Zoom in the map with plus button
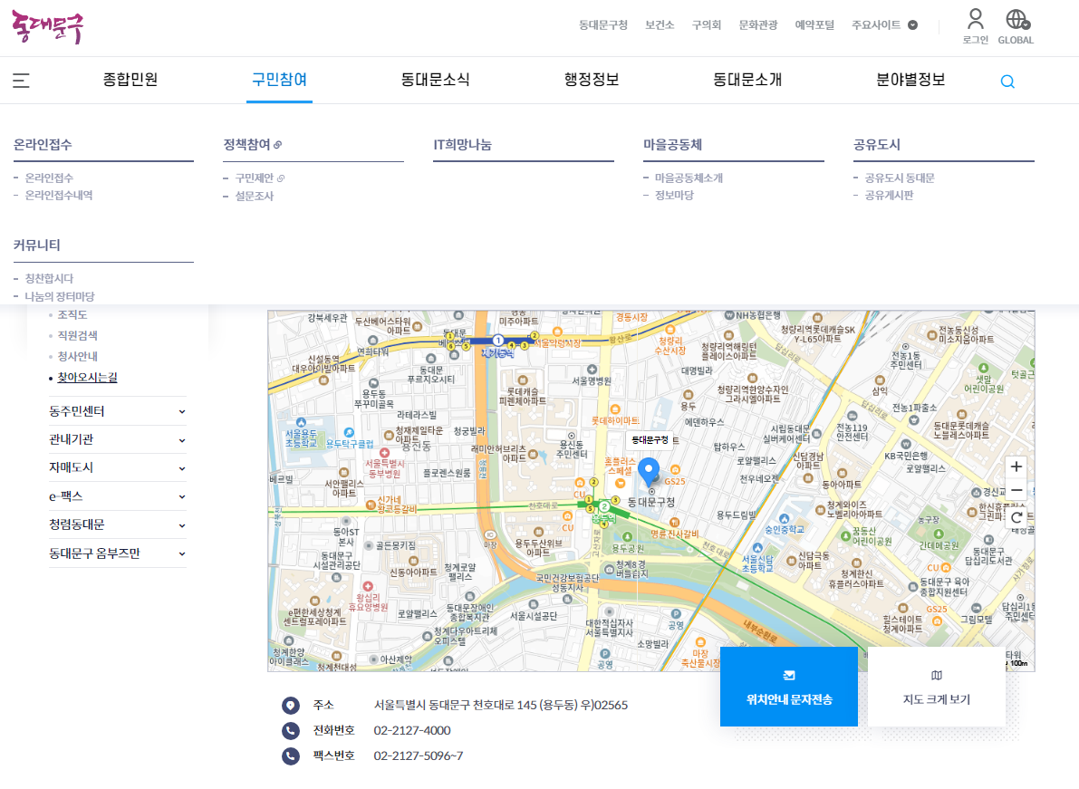This screenshot has height=789, width=1079. pyautogui.click(x=1016, y=467)
